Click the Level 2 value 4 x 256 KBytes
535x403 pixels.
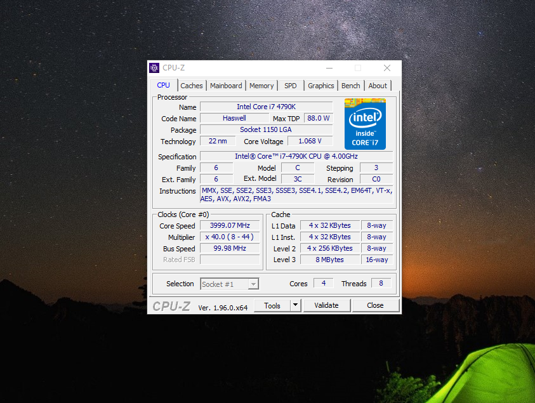click(330, 248)
